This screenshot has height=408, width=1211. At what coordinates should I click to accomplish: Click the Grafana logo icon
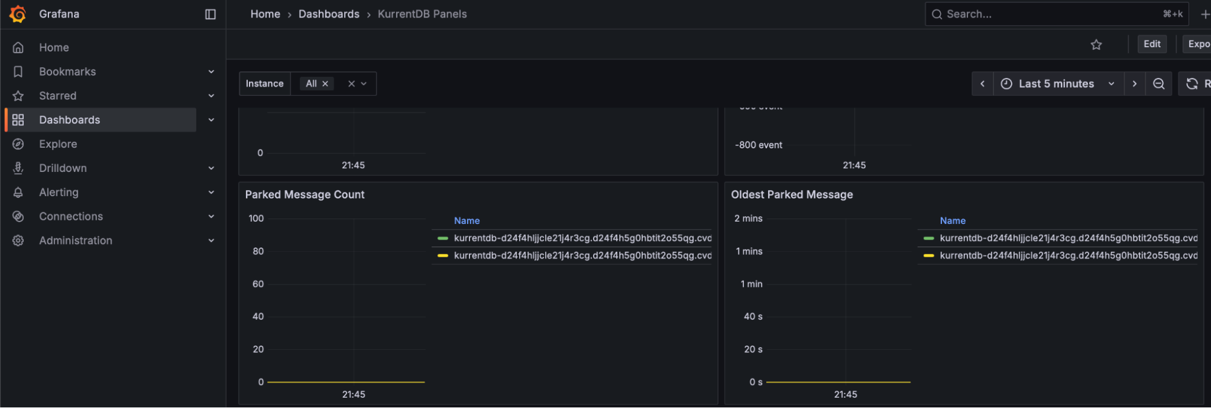18,14
